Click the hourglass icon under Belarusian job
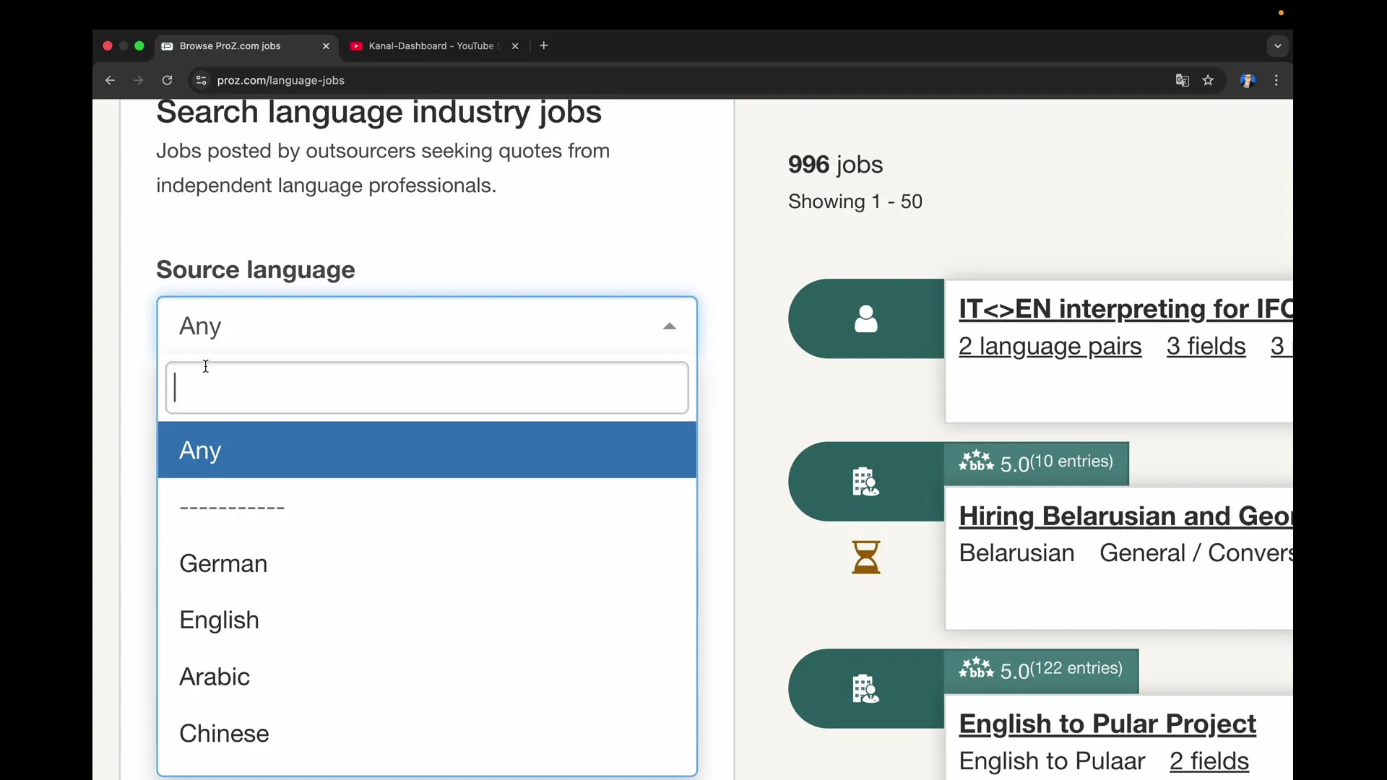Screen dimensions: 1387x780 point(866,557)
